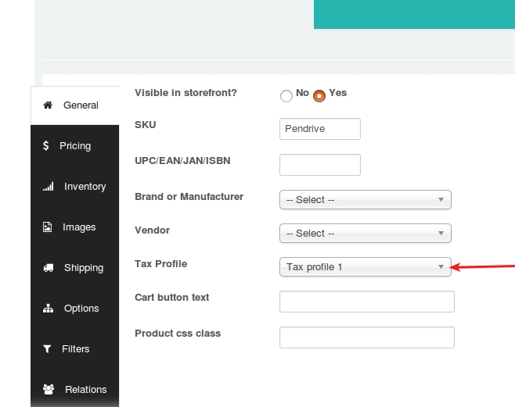
Task: Select Yes for Visible in storefront
Action: 319,96
